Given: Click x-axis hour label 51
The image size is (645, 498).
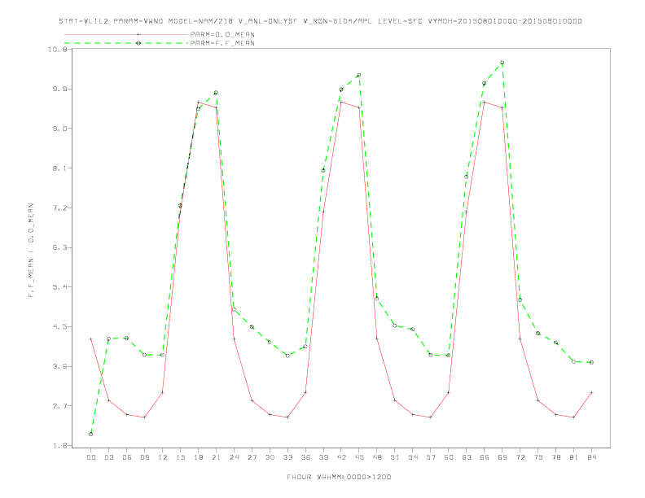Looking at the screenshot, I should click(x=395, y=457).
